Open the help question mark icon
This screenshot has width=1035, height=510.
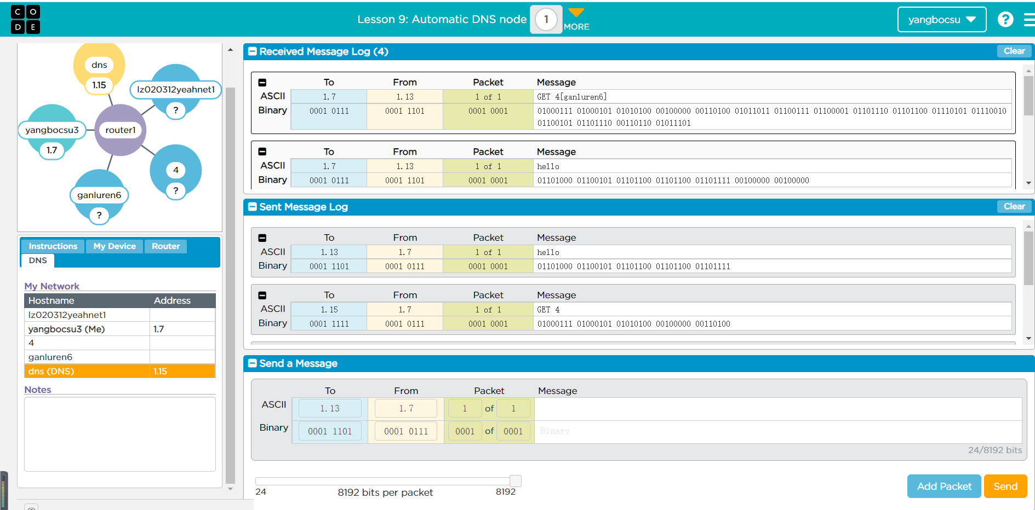1005,20
